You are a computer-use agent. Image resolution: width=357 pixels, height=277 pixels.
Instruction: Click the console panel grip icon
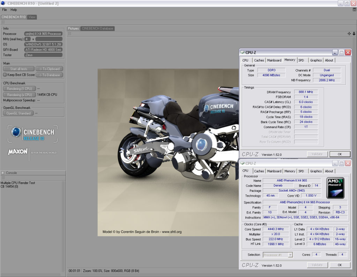click(3, 177)
